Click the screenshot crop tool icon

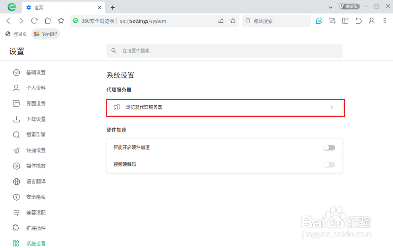point(332,21)
